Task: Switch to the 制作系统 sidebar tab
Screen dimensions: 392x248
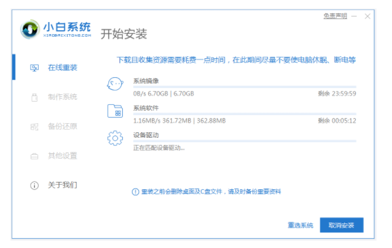Action: [53, 97]
